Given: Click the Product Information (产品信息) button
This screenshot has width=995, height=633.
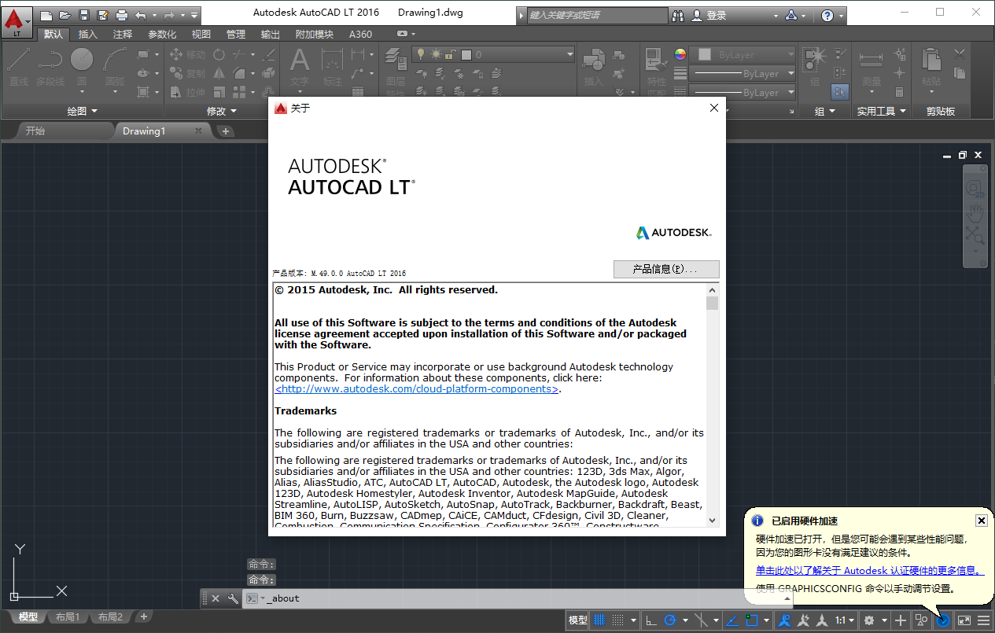Looking at the screenshot, I should (x=666, y=269).
